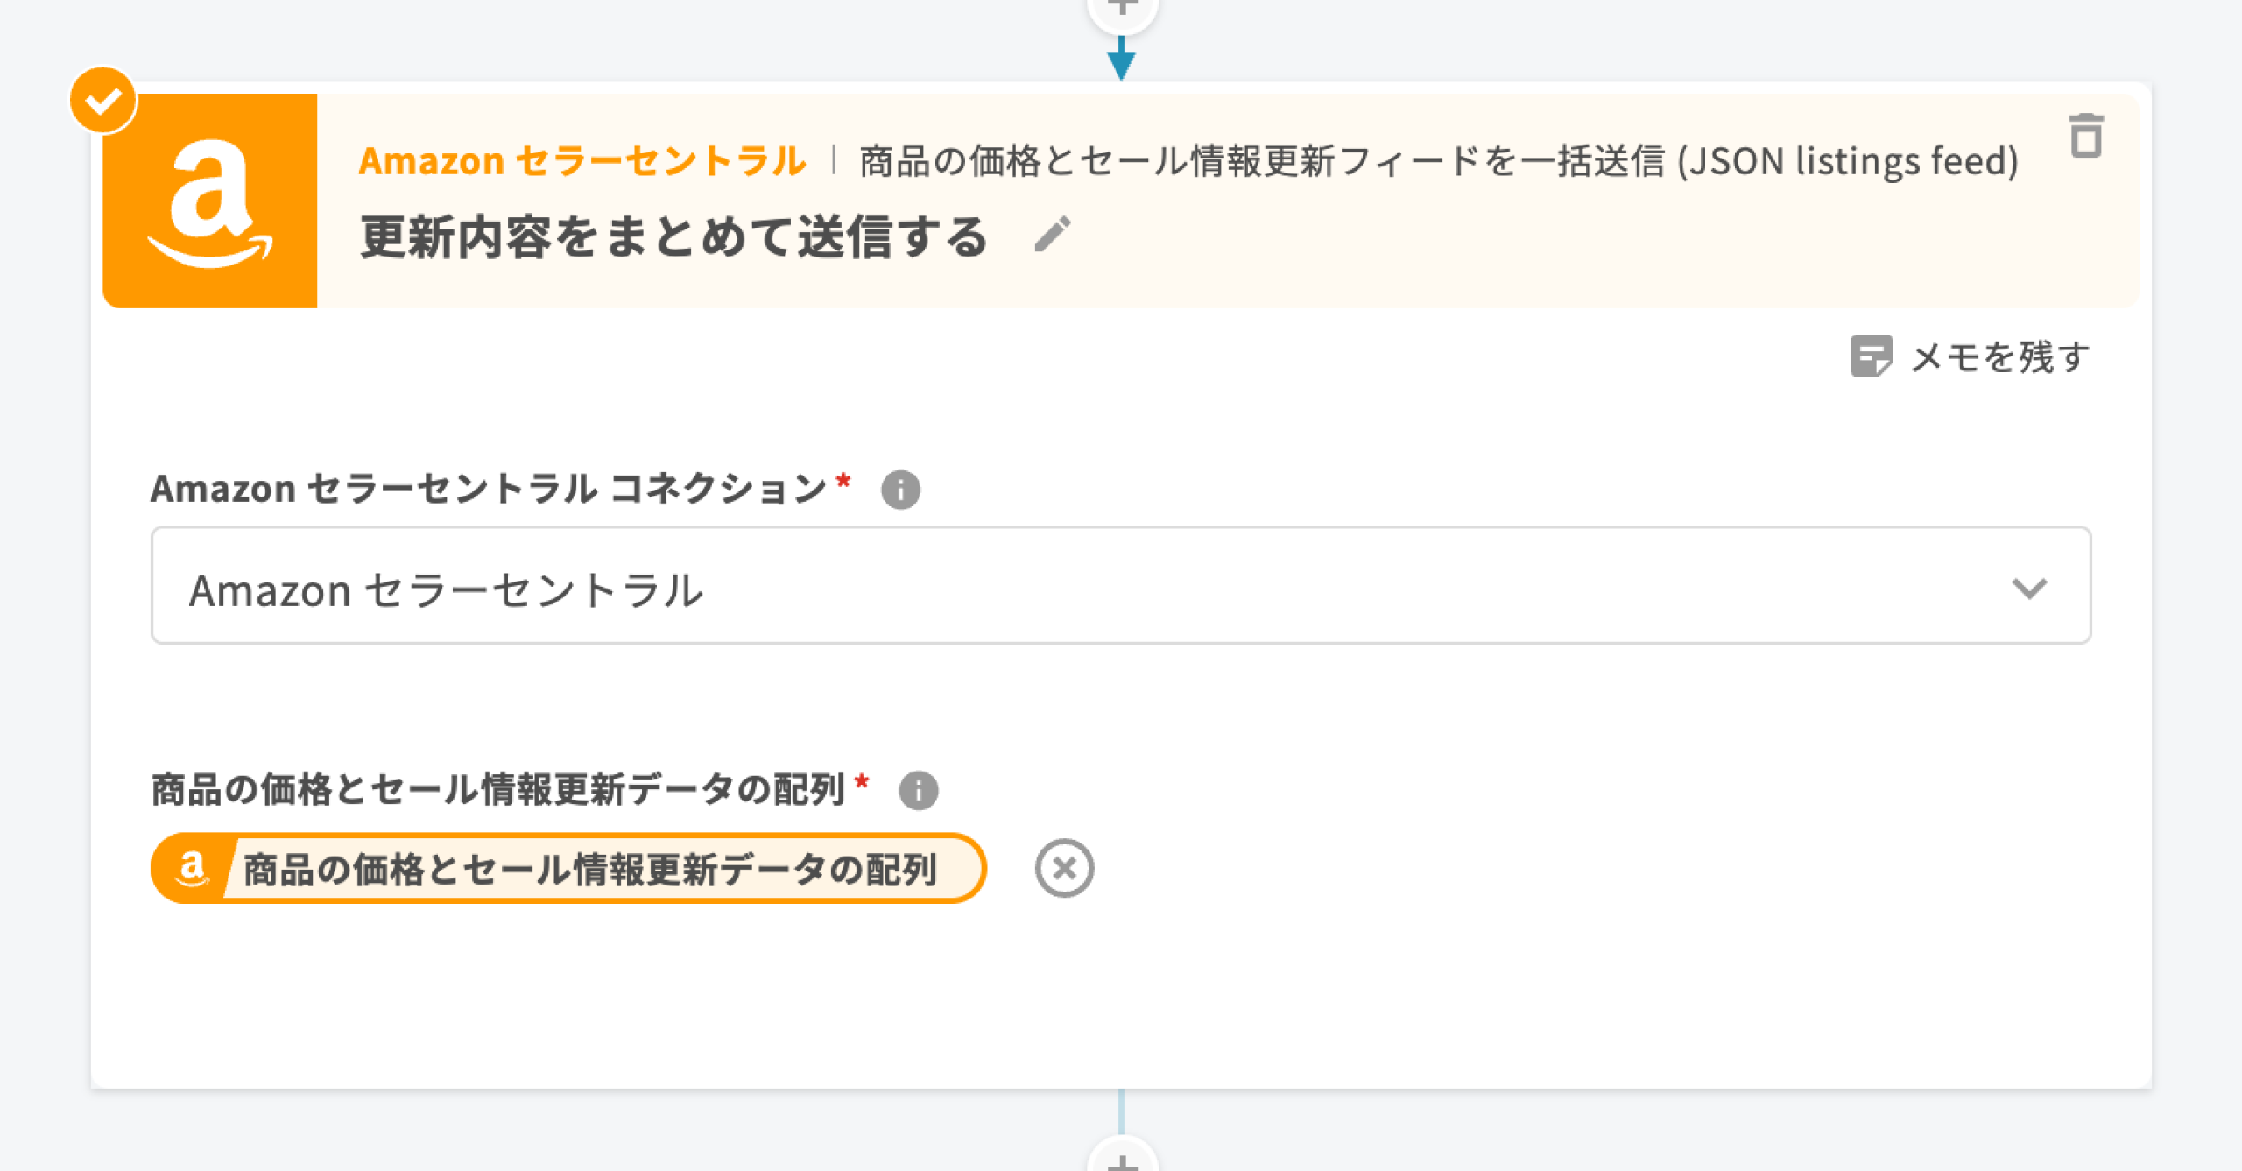Viewport: 2242px width, 1171px height.
Task: Click the blue connector arrow above the step
Action: tap(1121, 61)
